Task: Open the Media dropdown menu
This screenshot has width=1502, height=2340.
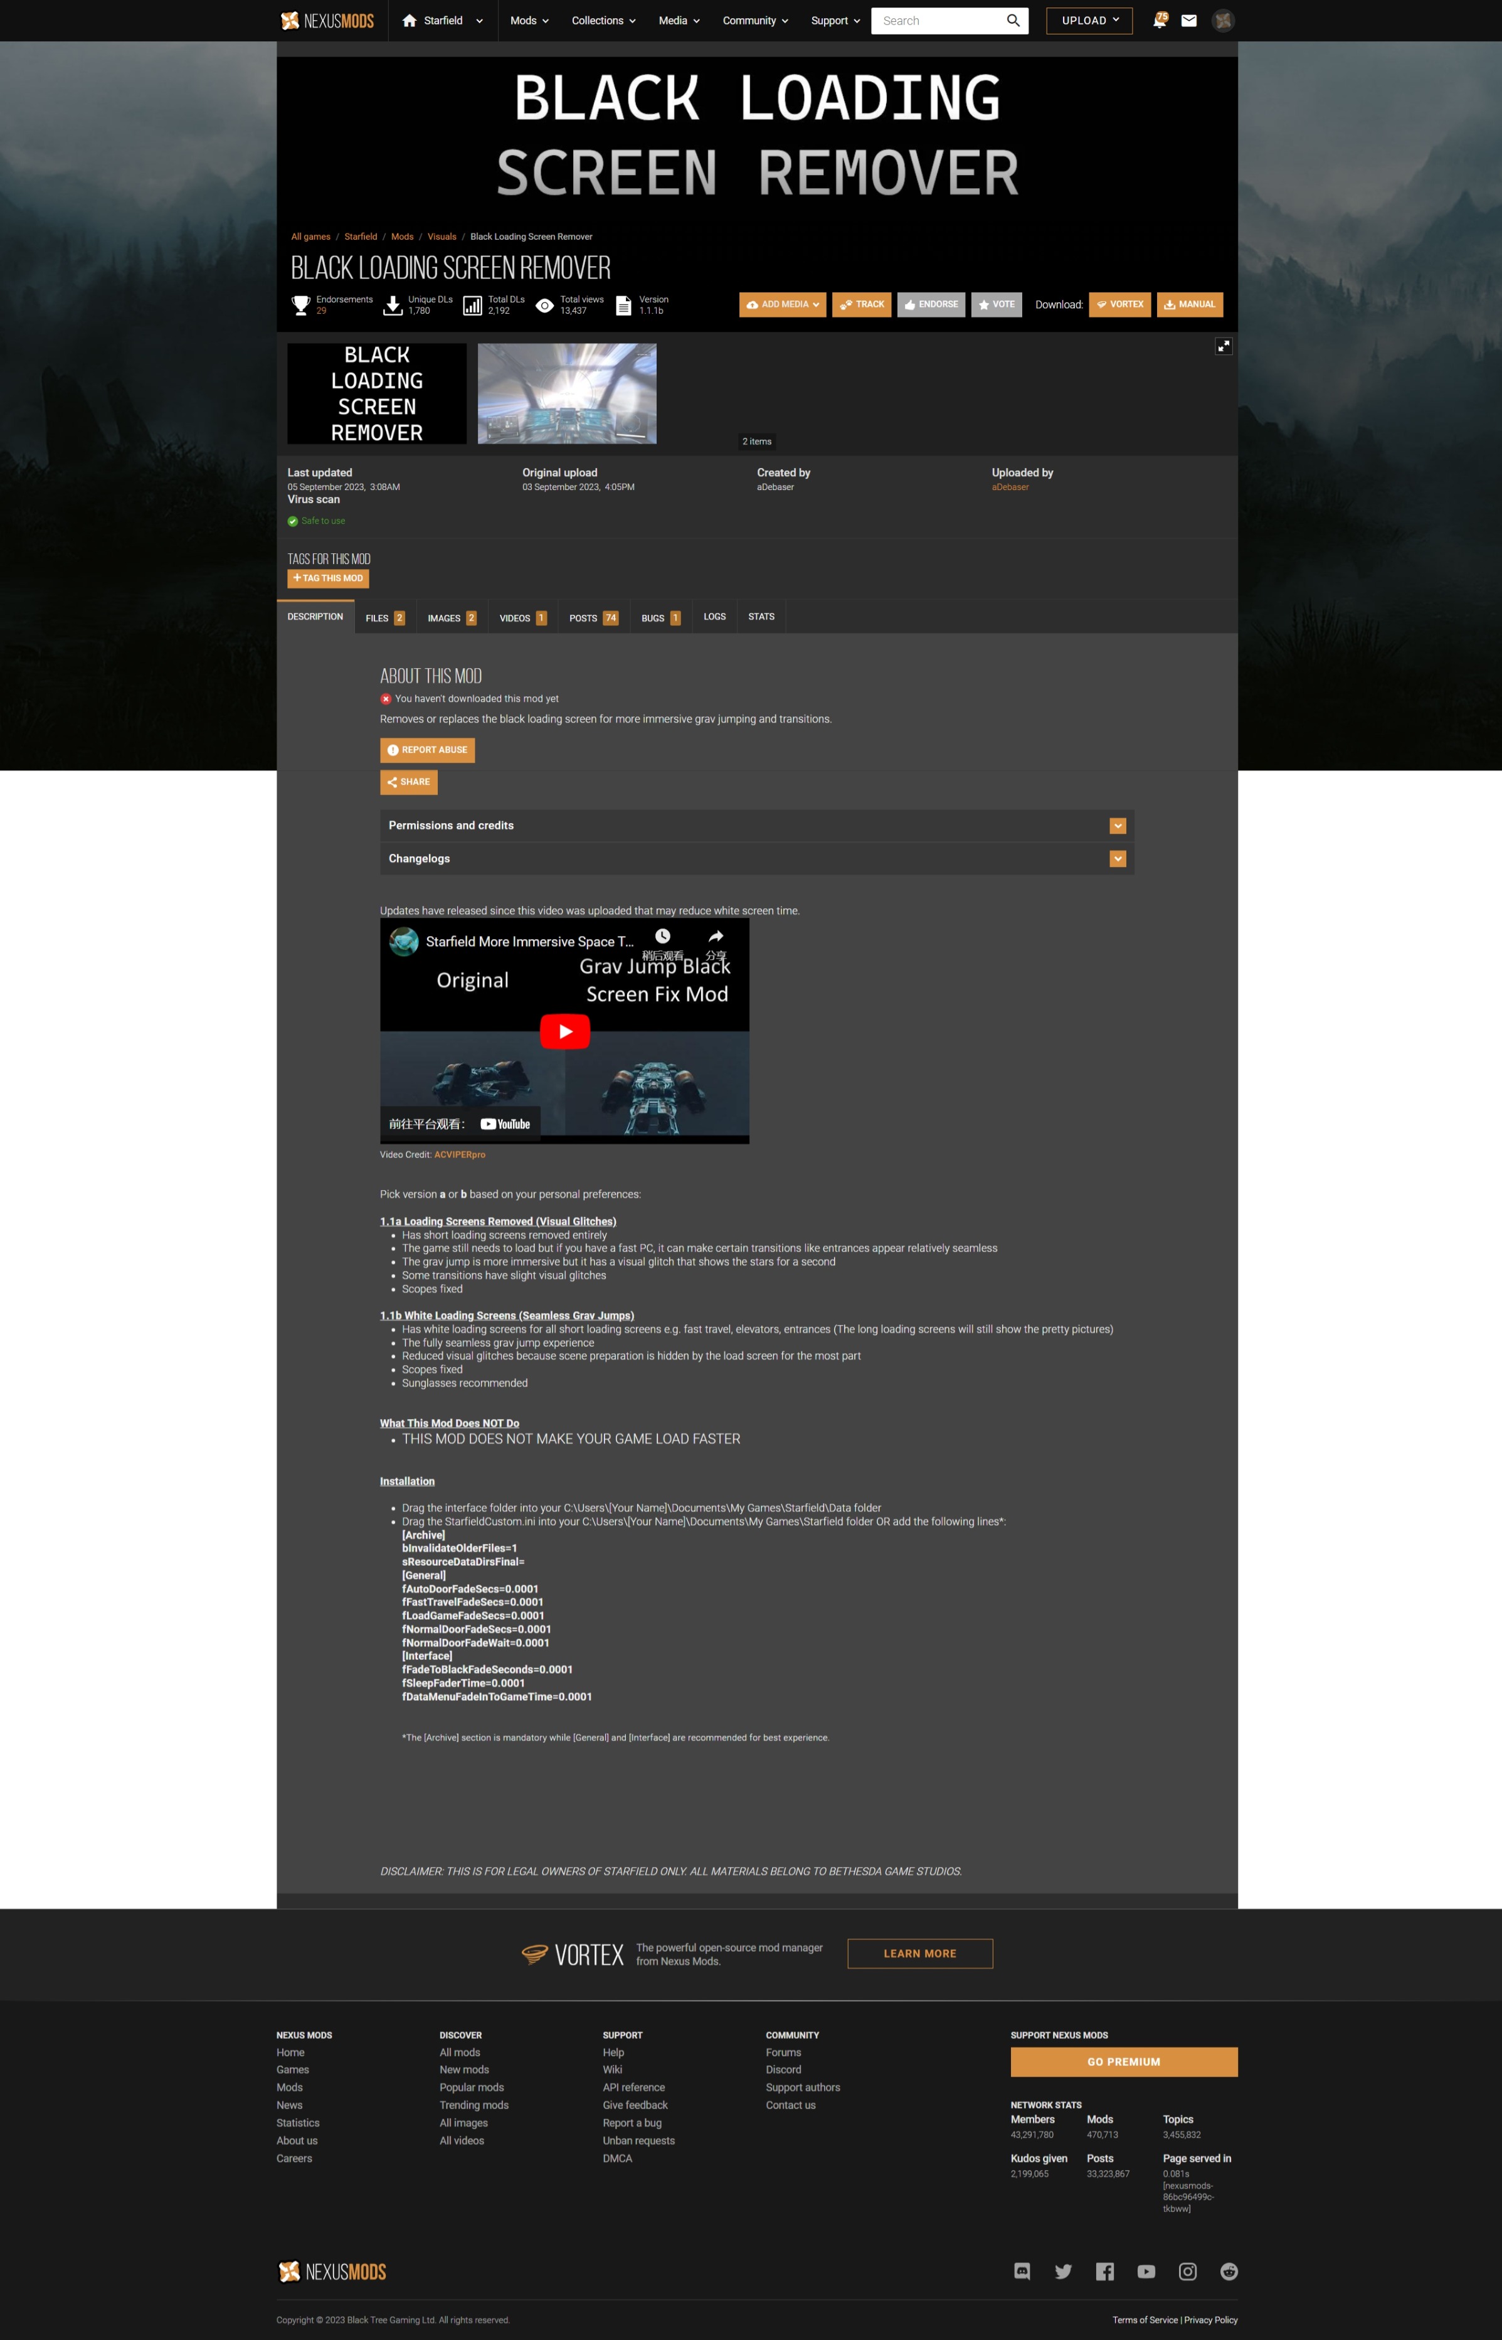Action: click(679, 21)
